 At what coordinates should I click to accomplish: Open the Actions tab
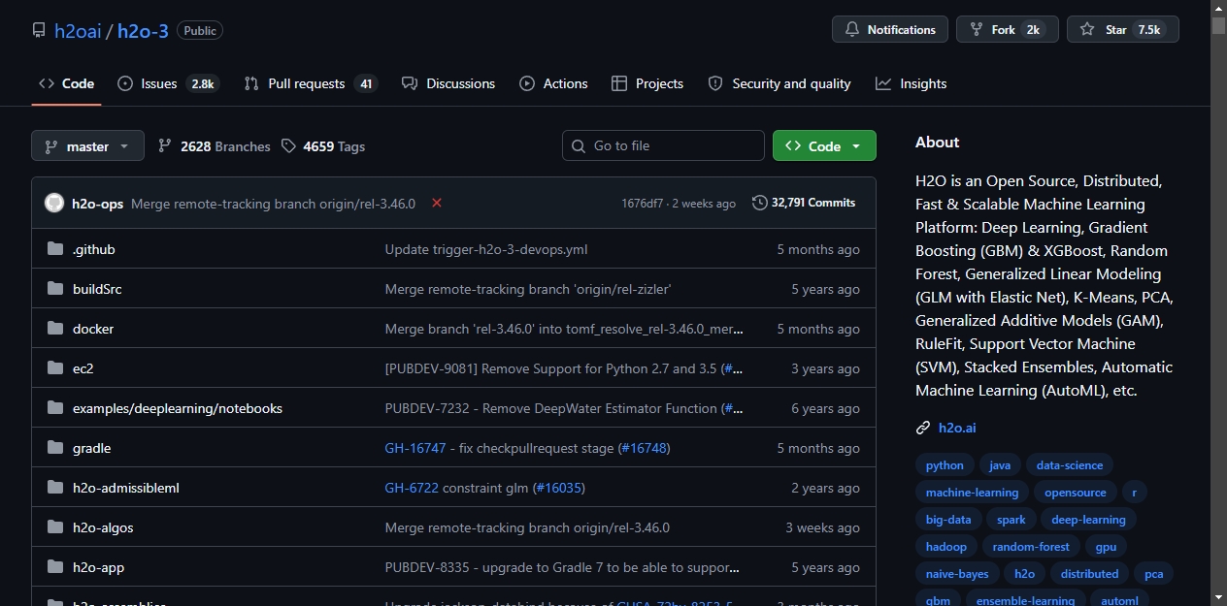(x=553, y=83)
